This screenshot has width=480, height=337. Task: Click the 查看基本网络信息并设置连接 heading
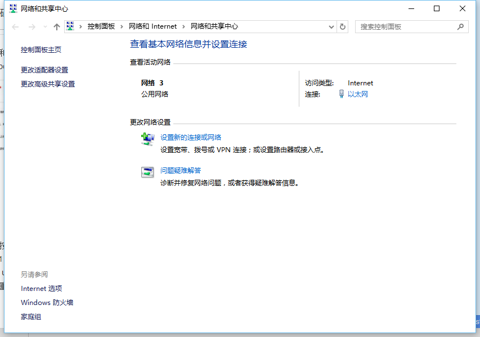coord(189,44)
